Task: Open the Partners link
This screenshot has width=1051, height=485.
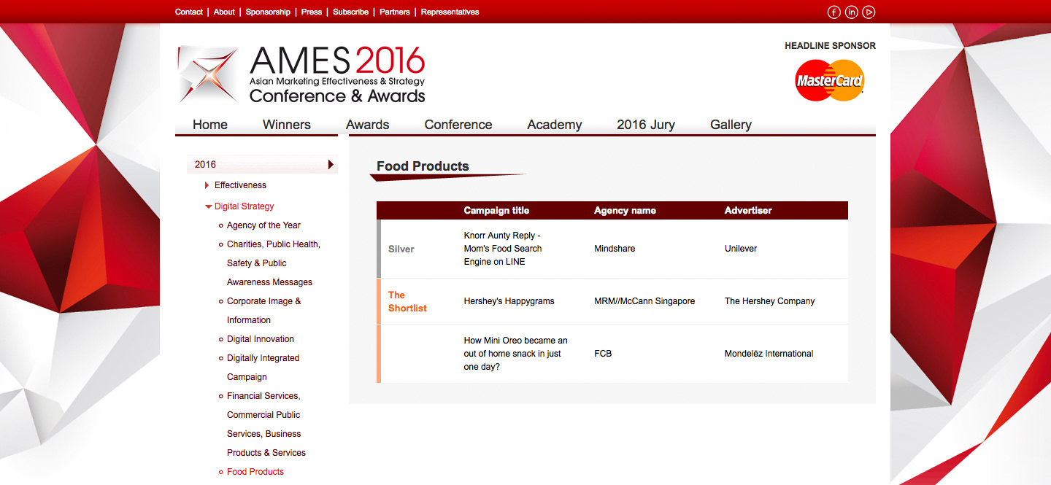Action: (395, 12)
